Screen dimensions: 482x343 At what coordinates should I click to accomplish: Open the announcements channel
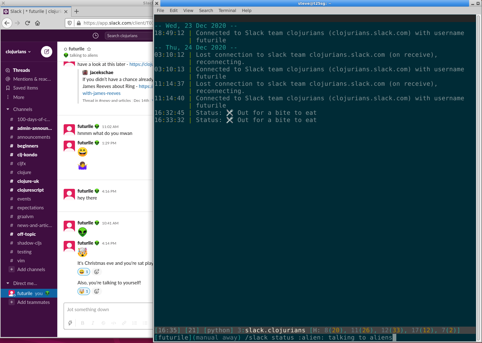29,137
